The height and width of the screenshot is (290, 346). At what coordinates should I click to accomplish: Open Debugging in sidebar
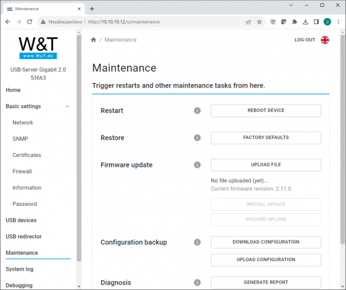click(x=19, y=285)
